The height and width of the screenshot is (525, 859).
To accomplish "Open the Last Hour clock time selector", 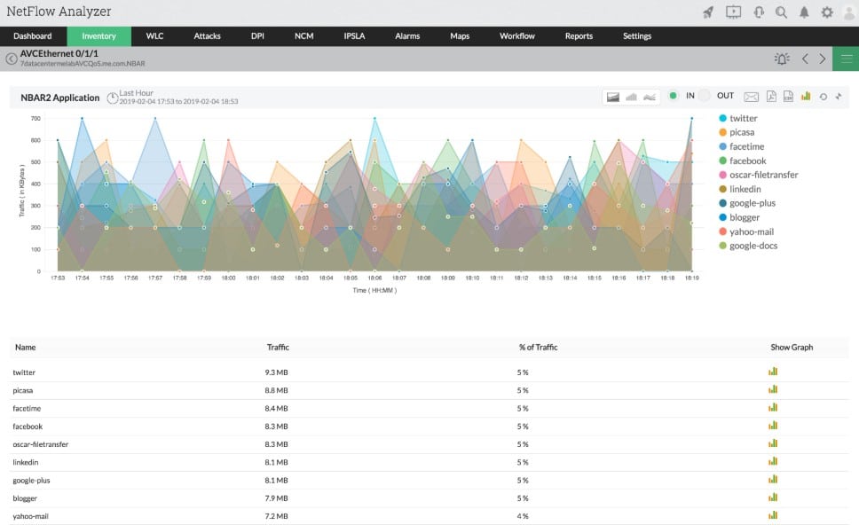I will (x=113, y=98).
